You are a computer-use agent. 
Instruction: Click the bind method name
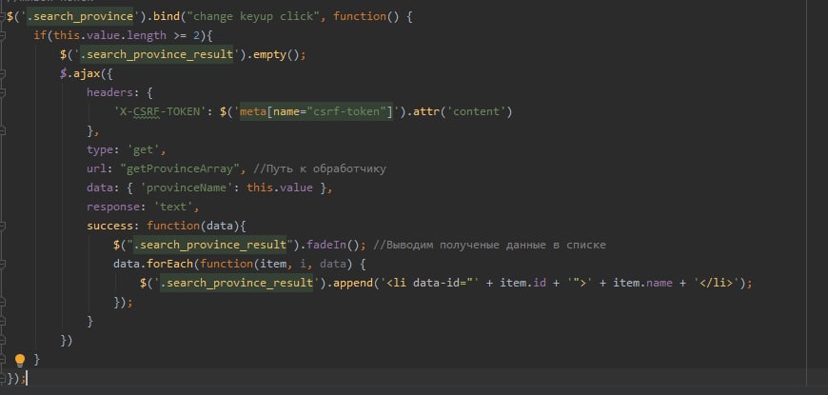coord(167,16)
